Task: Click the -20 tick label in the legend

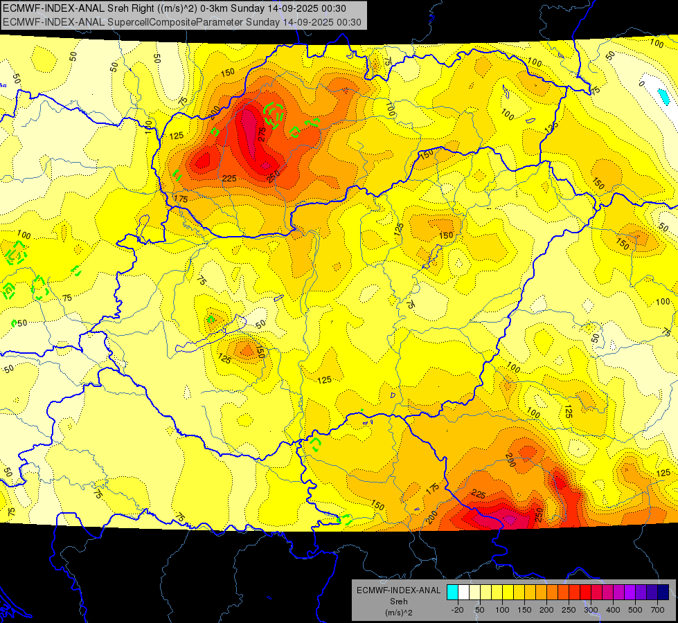Action: (458, 610)
